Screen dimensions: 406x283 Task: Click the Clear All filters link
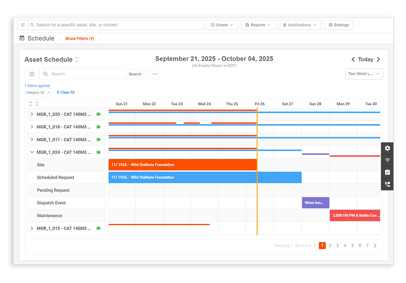point(65,92)
